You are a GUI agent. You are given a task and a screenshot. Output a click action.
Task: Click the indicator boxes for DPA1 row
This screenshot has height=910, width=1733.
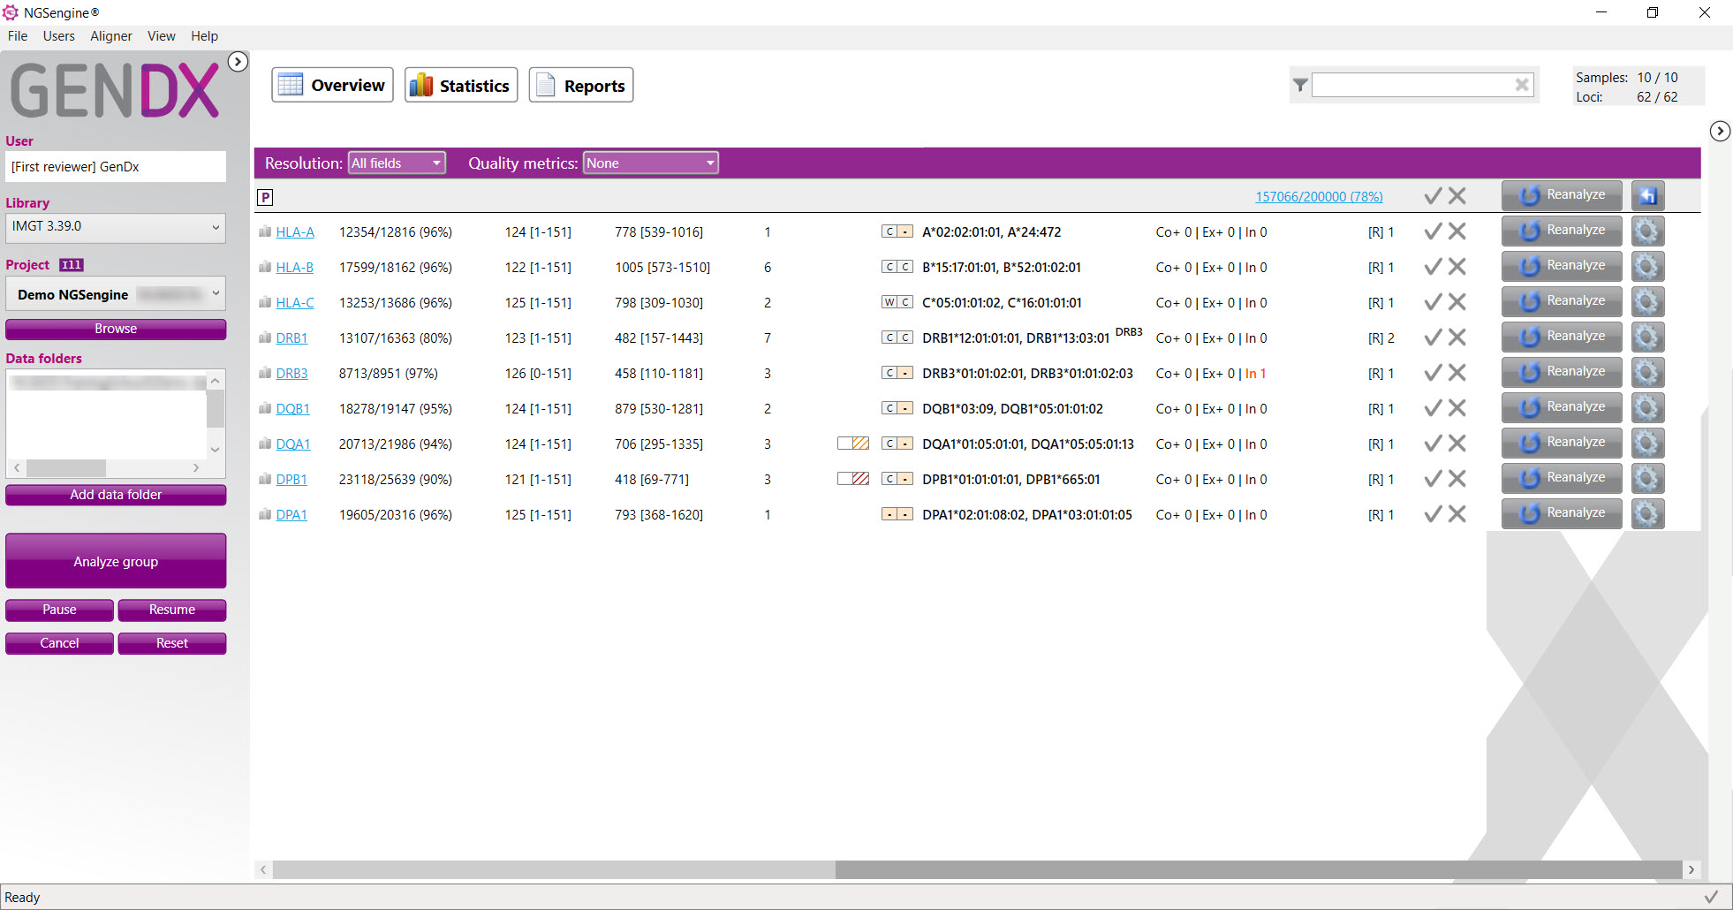coord(897,514)
